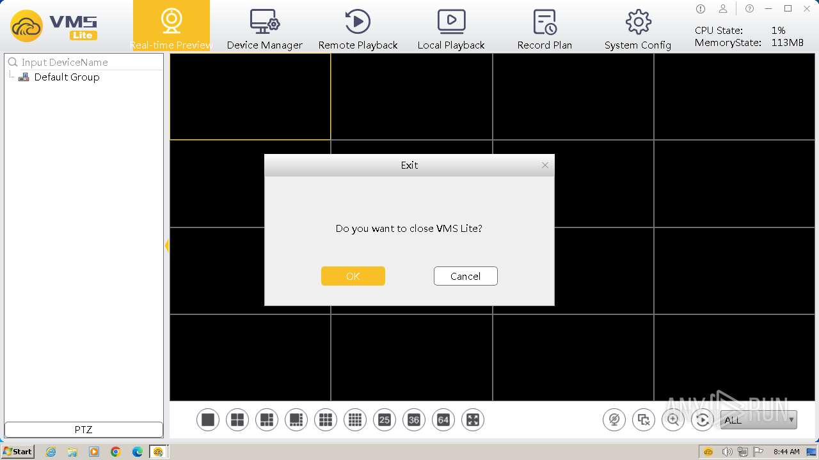Screen dimensions: 819x460
Task: Open File Explorer from taskbar
Action: coord(72,452)
